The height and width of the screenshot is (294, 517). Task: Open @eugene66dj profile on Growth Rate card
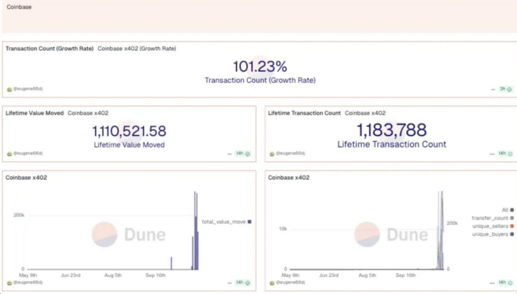pyautogui.click(x=28, y=89)
